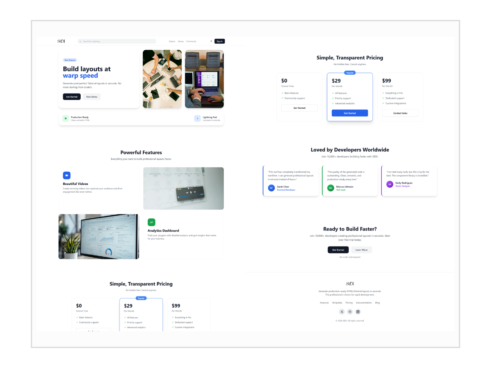The width and height of the screenshot is (491, 368).
Task: Click the 'No credit card required' note
Action: coord(350,257)
